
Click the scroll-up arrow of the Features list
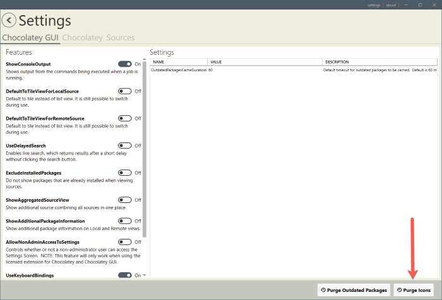pyautogui.click(x=145, y=59)
